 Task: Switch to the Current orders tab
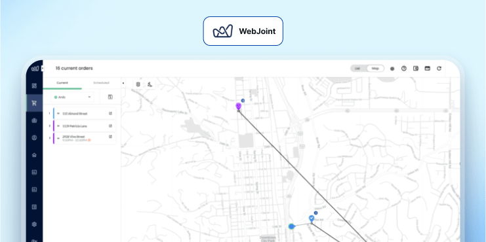tap(62, 83)
